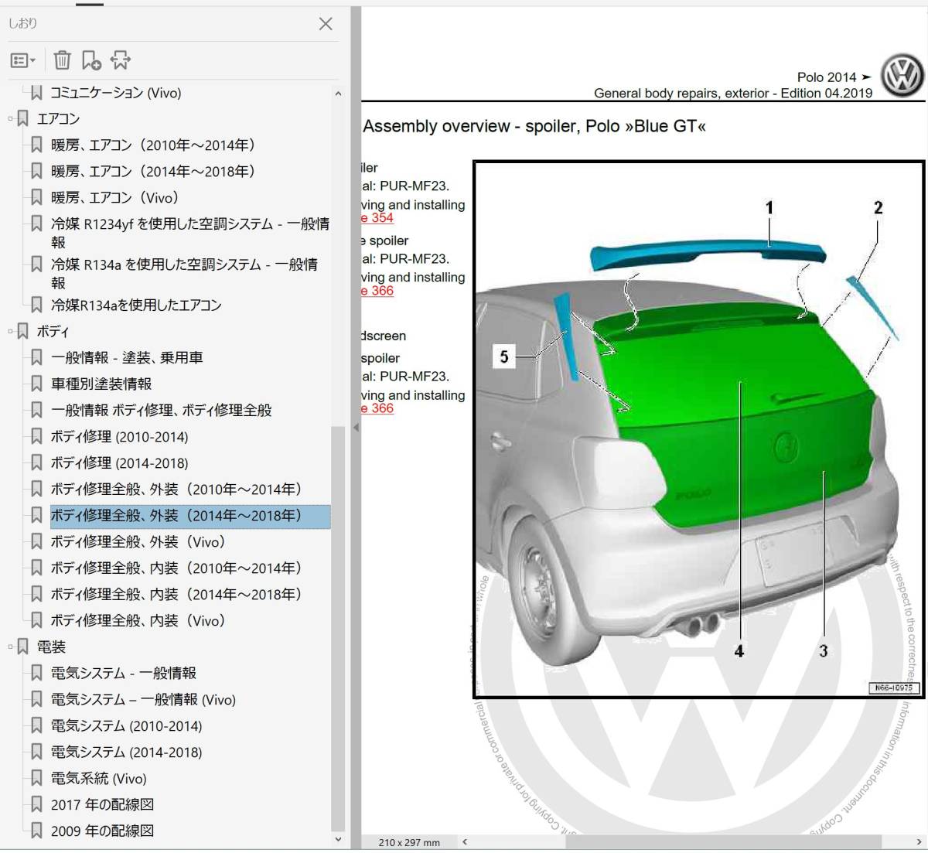The height and width of the screenshot is (853, 928).
Task: Open ボディ修理全般、内装（2010年～2014年）bookmark
Action: click(x=176, y=568)
